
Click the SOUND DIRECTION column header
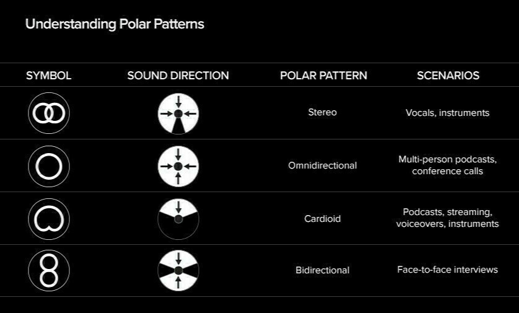click(178, 76)
